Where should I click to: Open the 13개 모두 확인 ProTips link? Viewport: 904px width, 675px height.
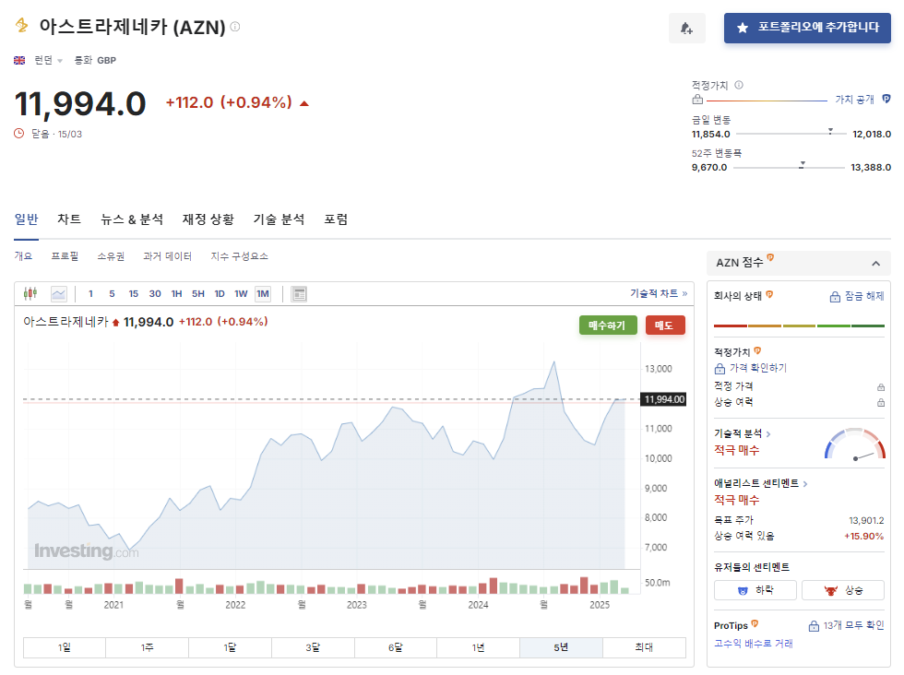[x=847, y=625]
